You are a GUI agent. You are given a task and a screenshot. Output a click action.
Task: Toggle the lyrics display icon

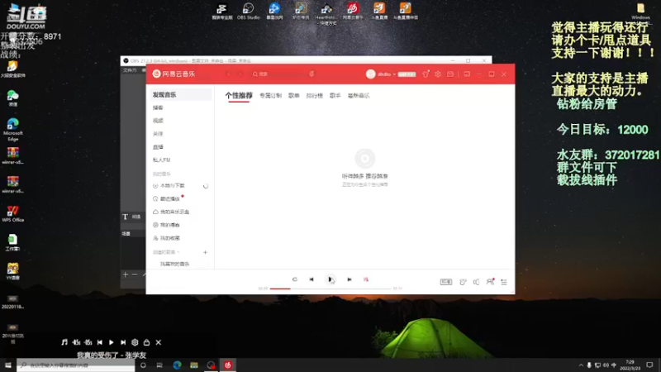[366, 279]
